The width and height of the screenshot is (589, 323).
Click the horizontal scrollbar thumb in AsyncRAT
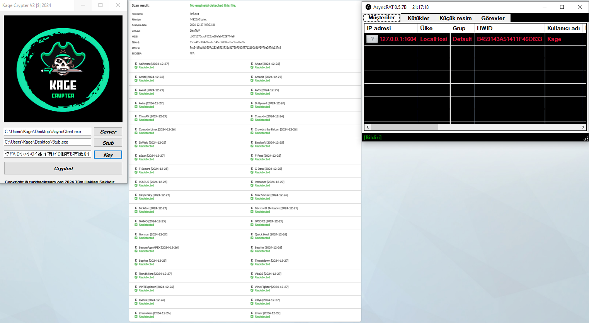click(x=405, y=127)
